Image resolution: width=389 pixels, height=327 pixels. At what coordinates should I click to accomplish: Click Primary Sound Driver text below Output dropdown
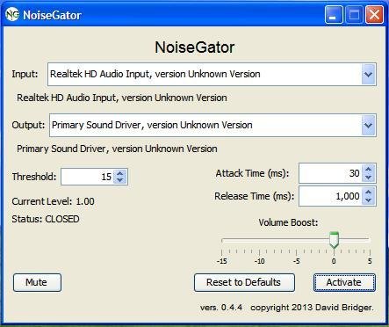[x=117, y=149]
